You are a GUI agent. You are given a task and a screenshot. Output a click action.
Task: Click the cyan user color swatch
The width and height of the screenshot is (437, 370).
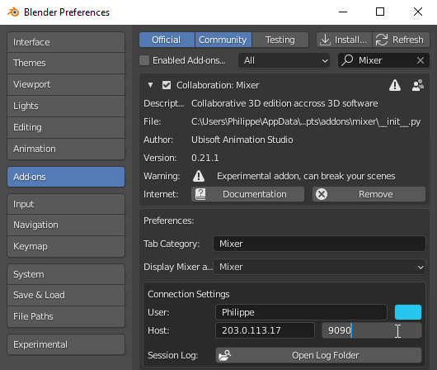408,312
